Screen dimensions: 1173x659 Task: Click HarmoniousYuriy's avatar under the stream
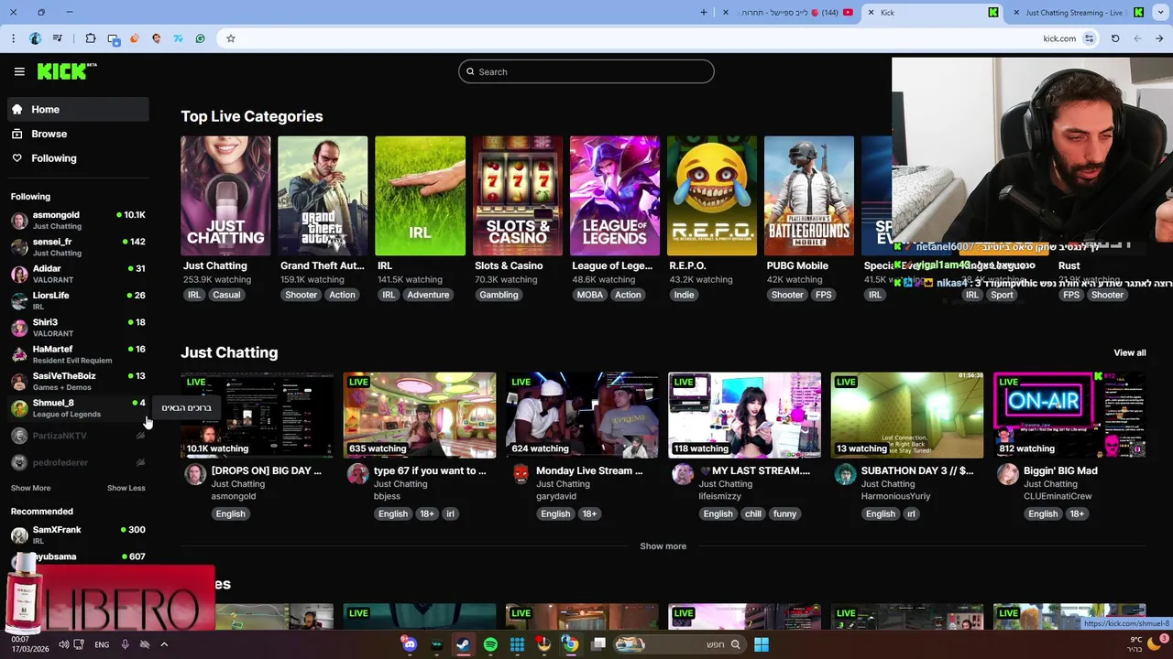click(845, 473)
